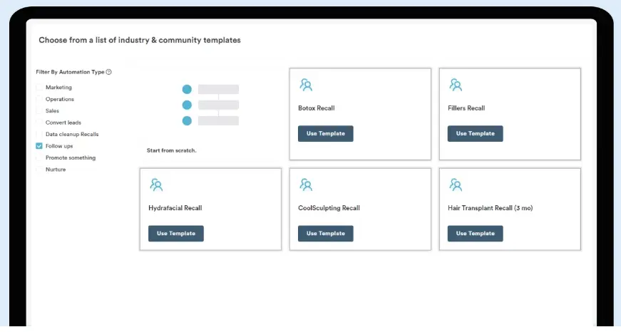Use Template for Botox Recall
621x332 pixels.
[325, 133]
